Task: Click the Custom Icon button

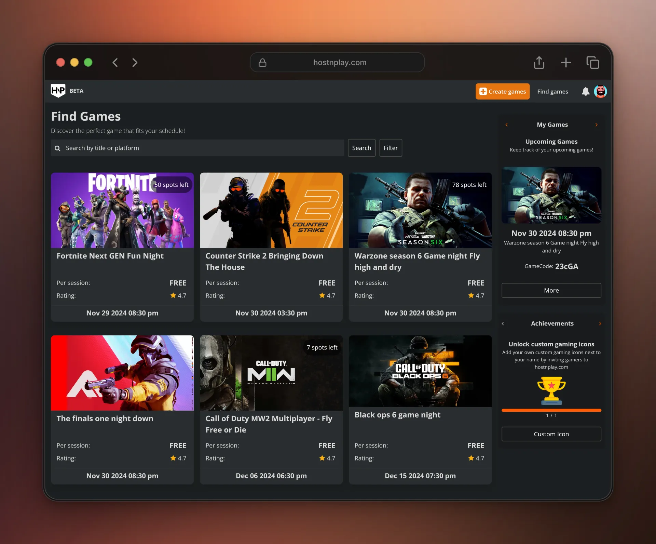Action: coord(551,434)
